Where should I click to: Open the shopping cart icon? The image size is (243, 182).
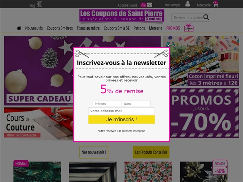coord(216,4)
